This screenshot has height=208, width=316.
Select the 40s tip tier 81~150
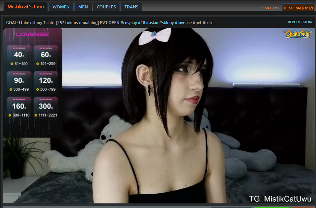[x=19, y=56]
